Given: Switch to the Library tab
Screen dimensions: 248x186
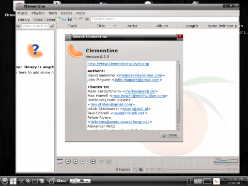Looking at the screenshot, I should point(24,20).
